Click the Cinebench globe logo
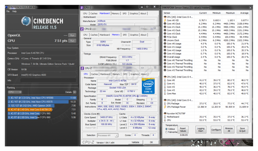This screenshot has height=151, width=258. [x=27, y=22]
